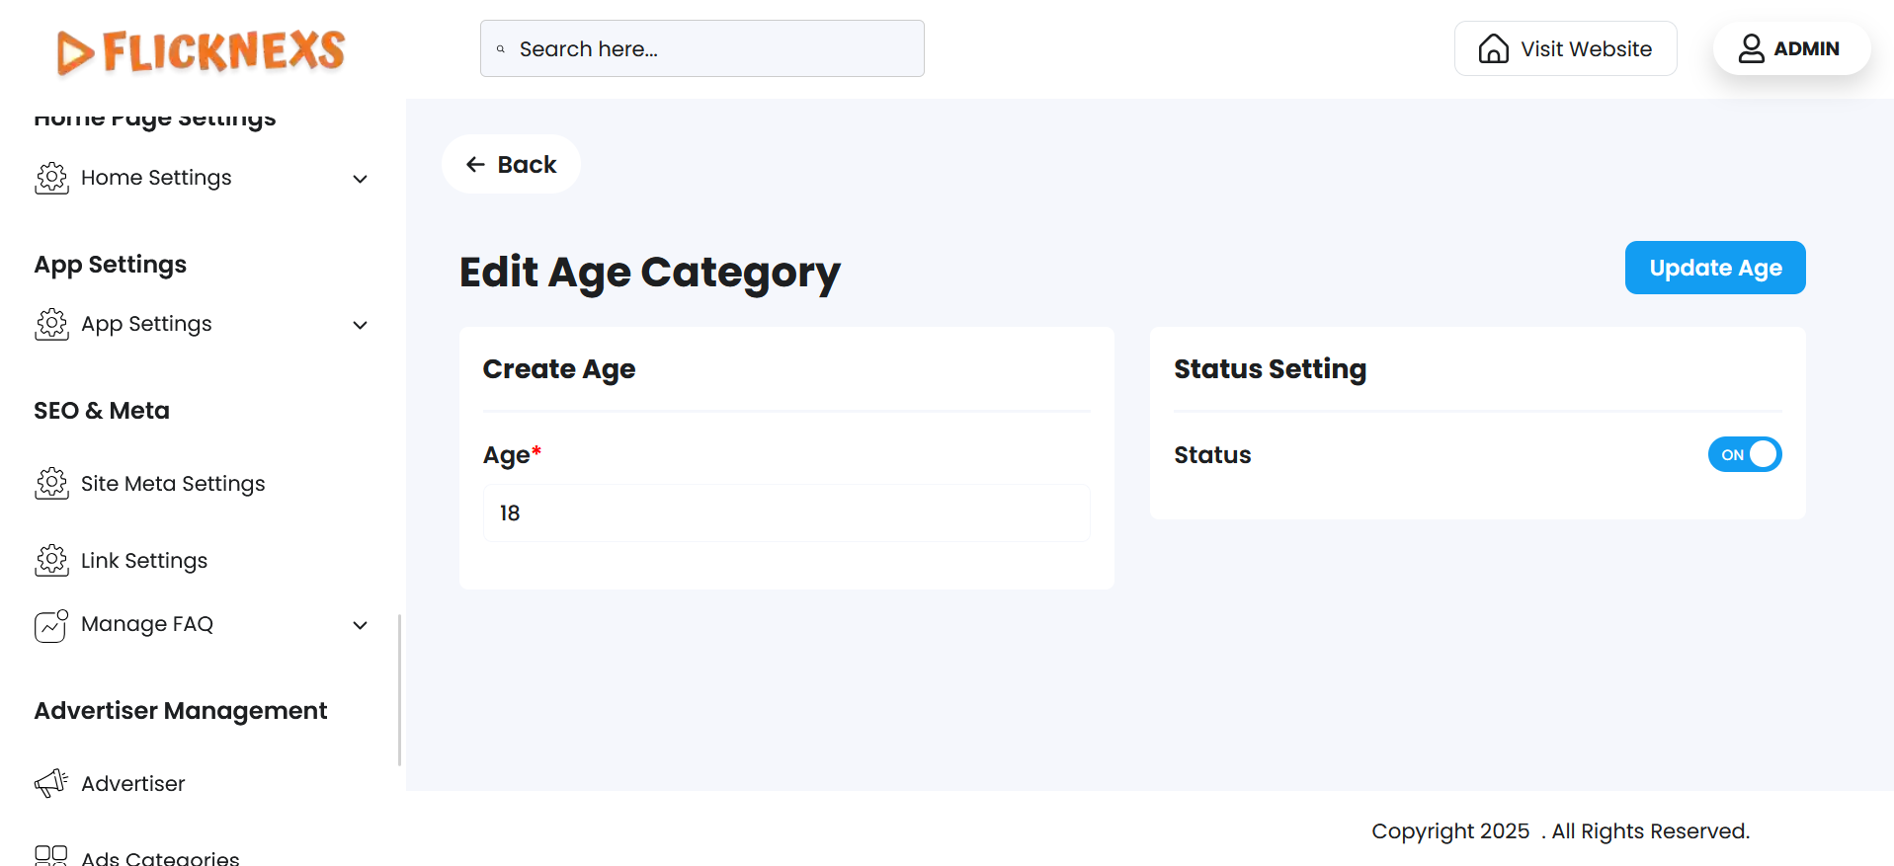Click the Home Settings gear icon
Viewport: 1894px width, 866px height.
[x=51, y=179]
